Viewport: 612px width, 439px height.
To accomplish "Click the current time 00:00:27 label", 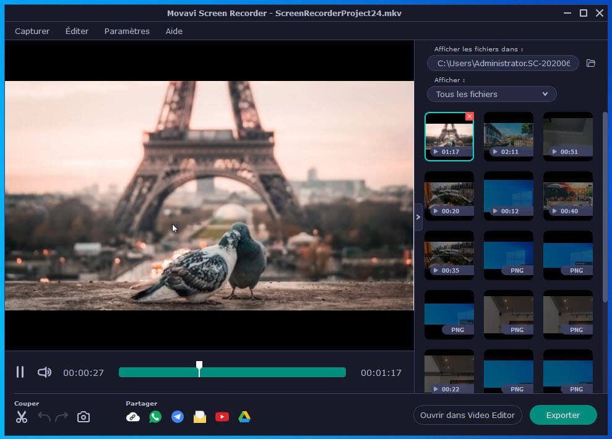I will tap(84, 373).
